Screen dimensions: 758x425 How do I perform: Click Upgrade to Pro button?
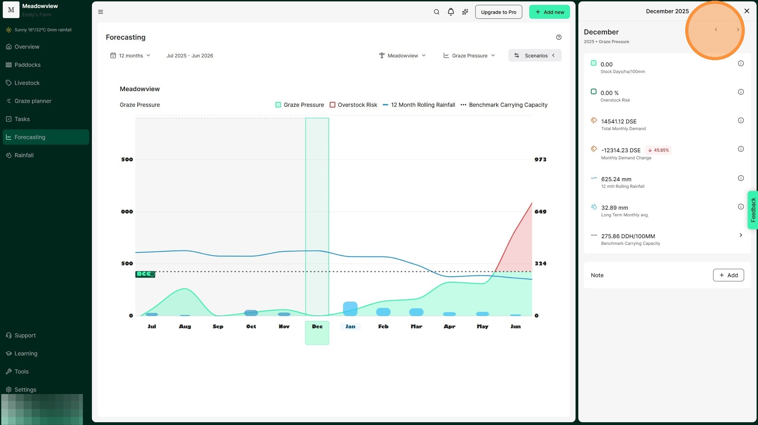pyautogui.click(x=498, y=12)
